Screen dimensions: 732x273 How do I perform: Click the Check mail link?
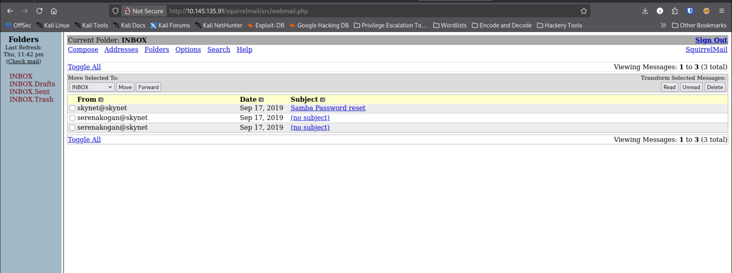pos(24,62)
